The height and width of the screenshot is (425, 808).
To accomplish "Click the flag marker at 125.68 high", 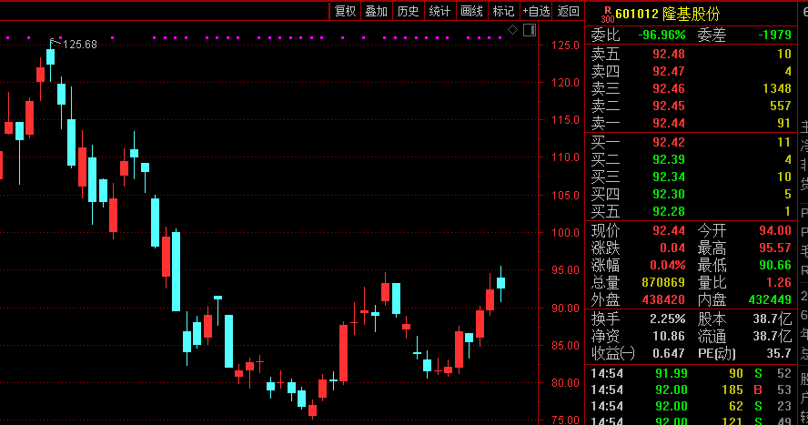I will [55, 42].
